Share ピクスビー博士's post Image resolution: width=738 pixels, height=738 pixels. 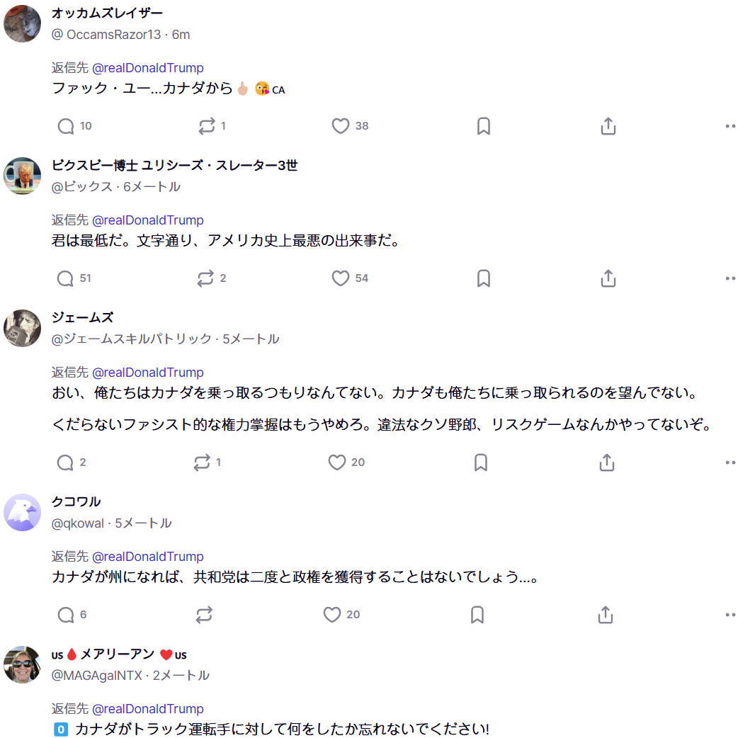point(608,278)
